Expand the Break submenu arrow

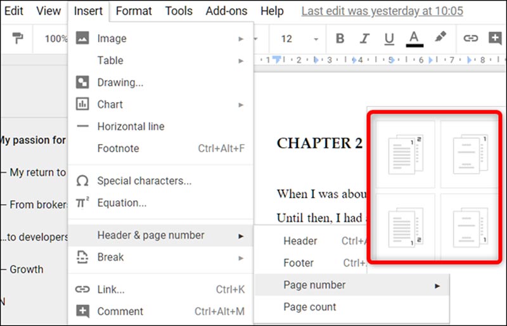point(241,258)
